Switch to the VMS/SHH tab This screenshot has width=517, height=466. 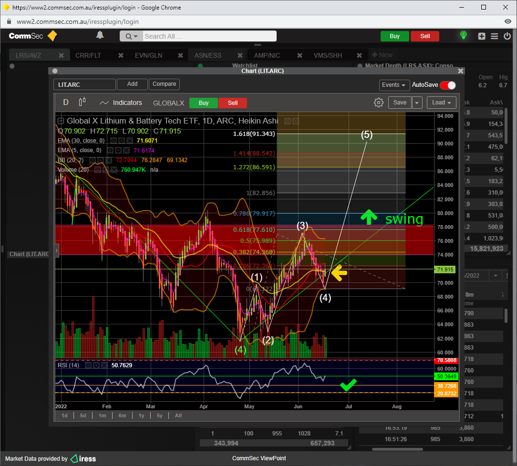(328, 55)
